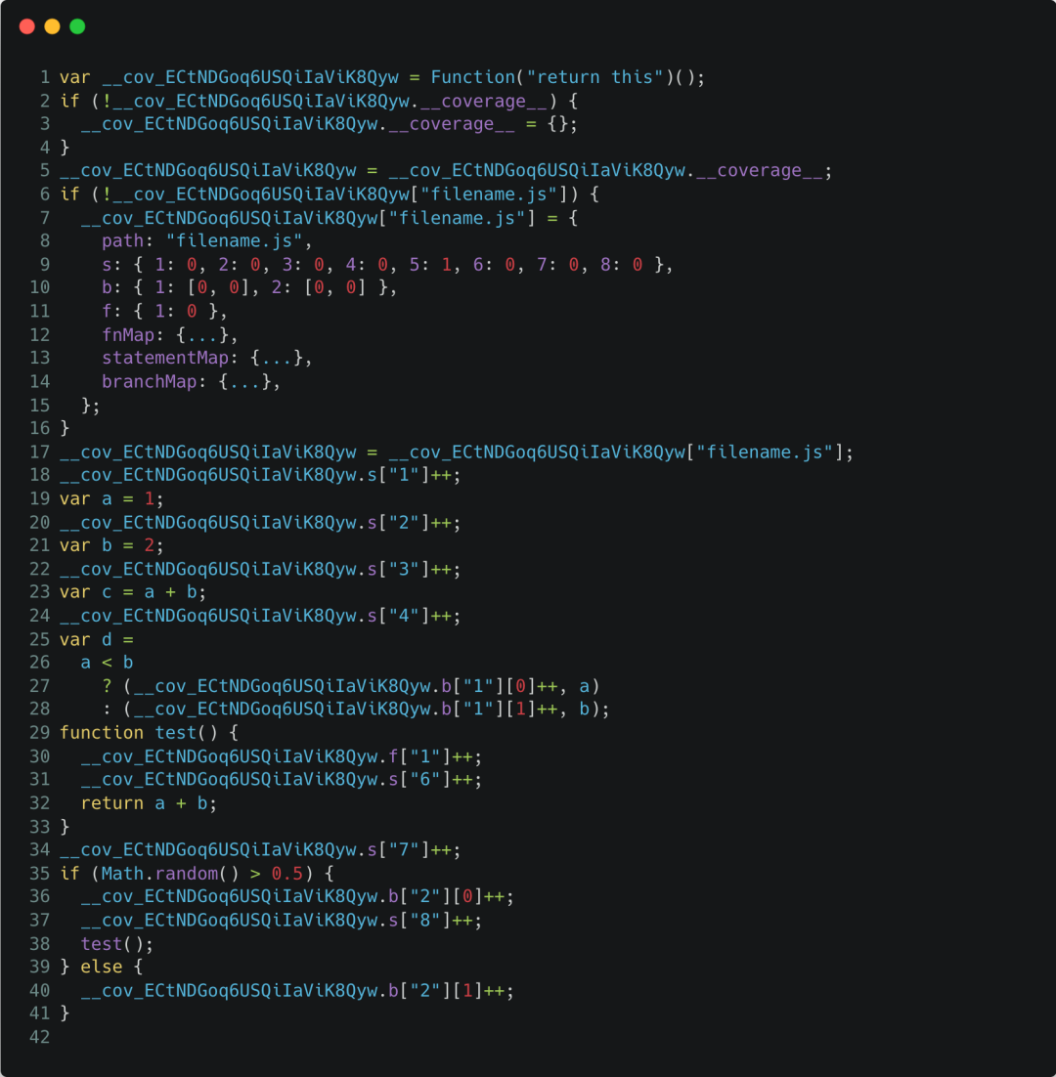This screenshot has width=1056, height=1077.
Task: Click the s["4"]++ counter line 24
Action: point(260,616)
